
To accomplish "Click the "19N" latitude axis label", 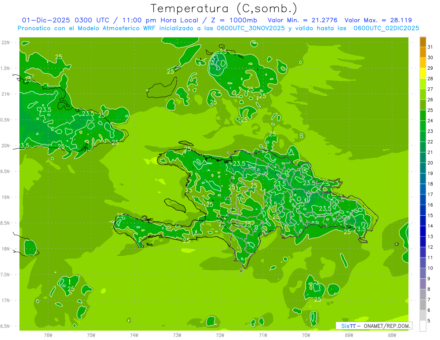I will click(x=6, y=197).
